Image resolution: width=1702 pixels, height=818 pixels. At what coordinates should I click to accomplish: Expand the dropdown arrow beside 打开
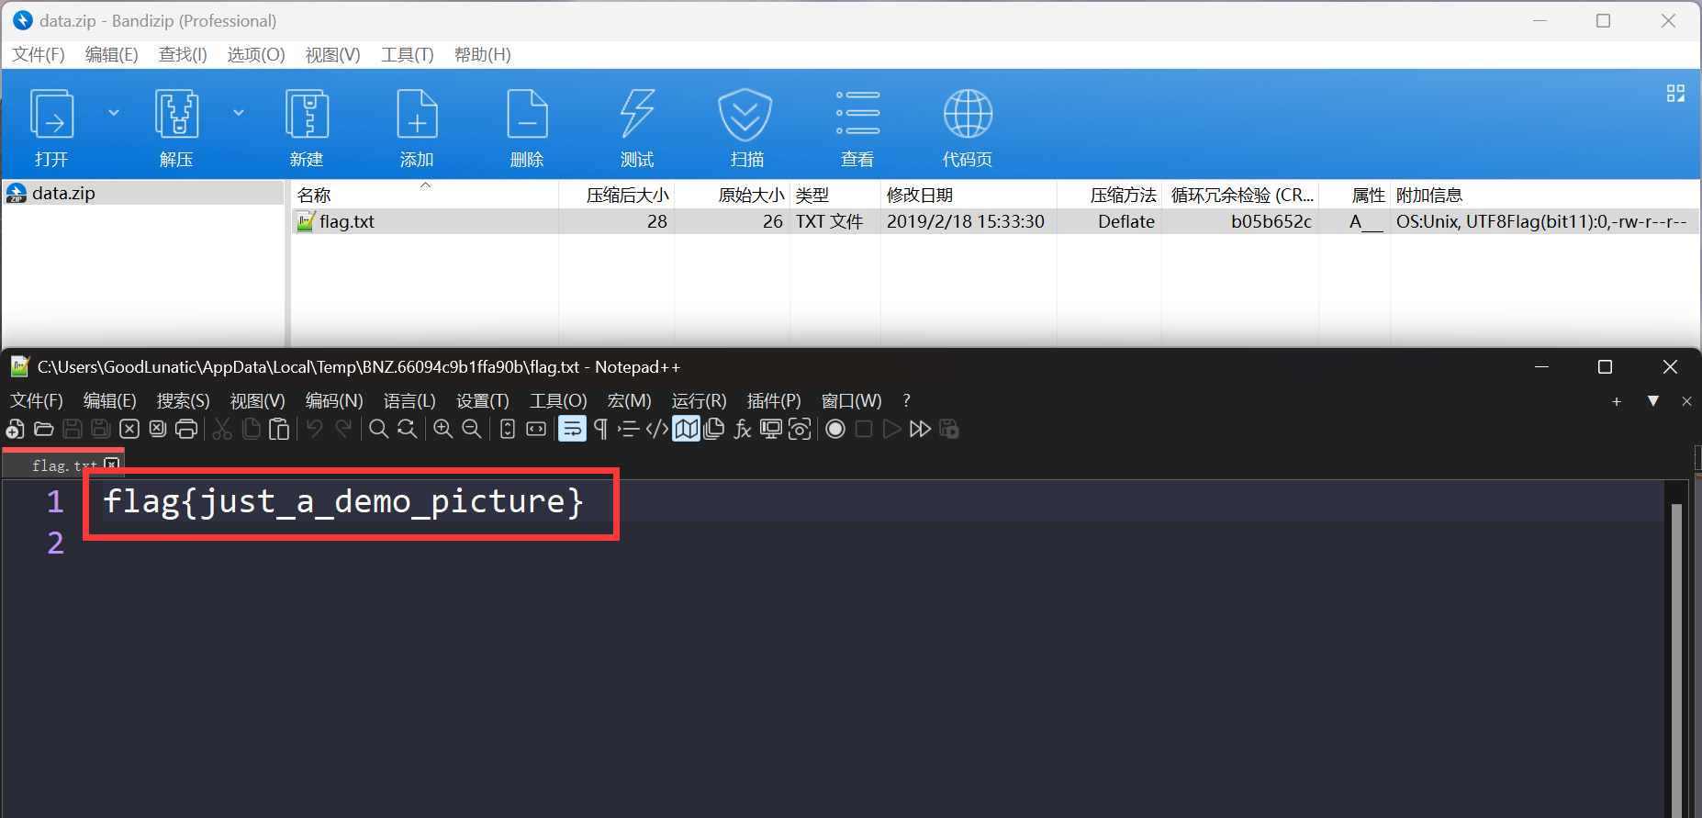(x=114, y=112)
